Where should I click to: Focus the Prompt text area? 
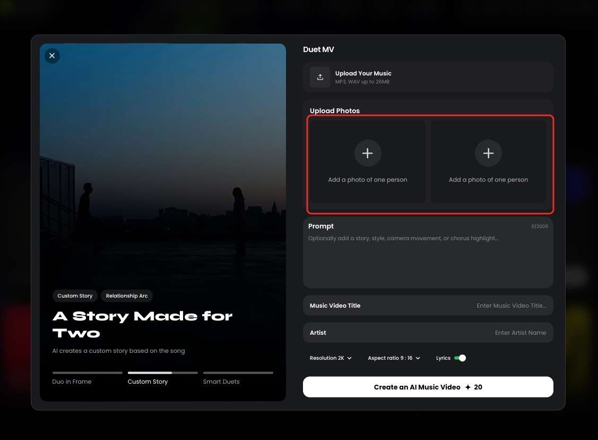[x=428, y=252]
